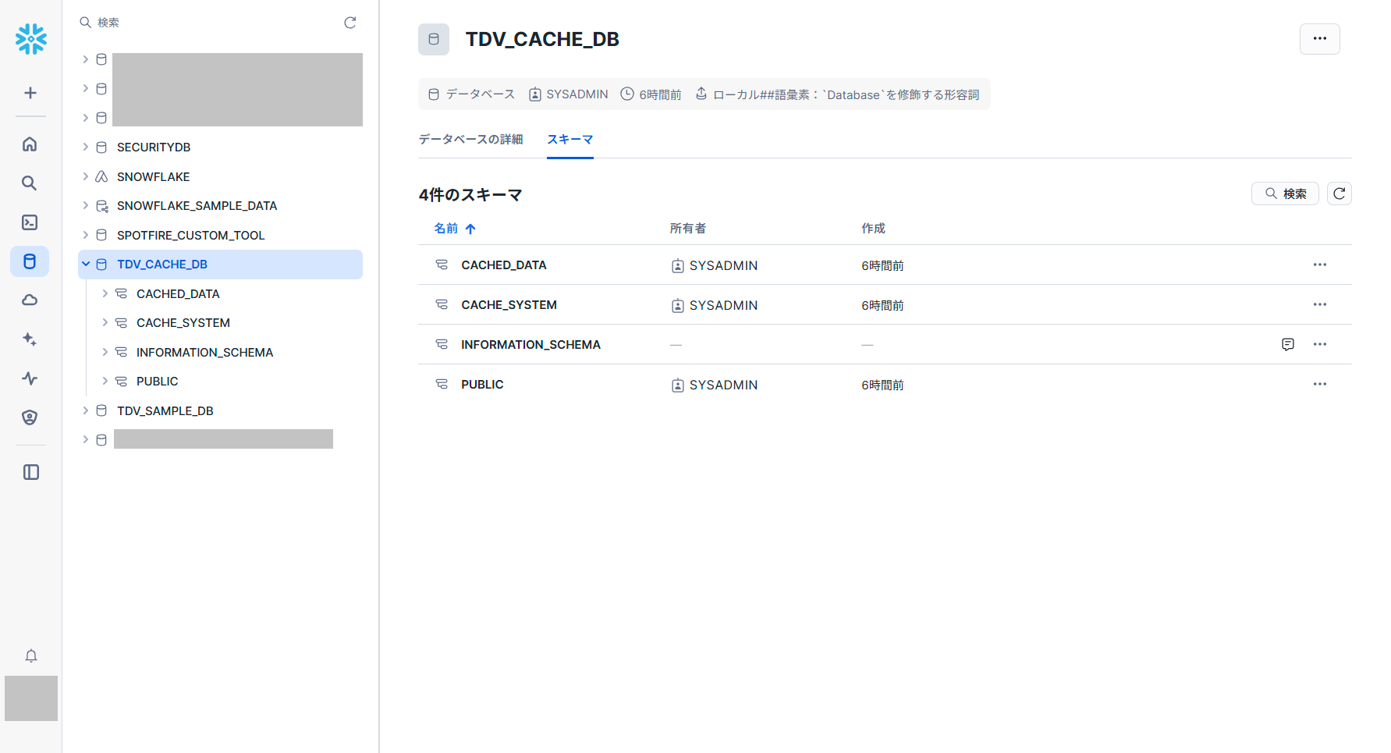Click the role icon beside SYSADMIN in header

pos(535,94)
